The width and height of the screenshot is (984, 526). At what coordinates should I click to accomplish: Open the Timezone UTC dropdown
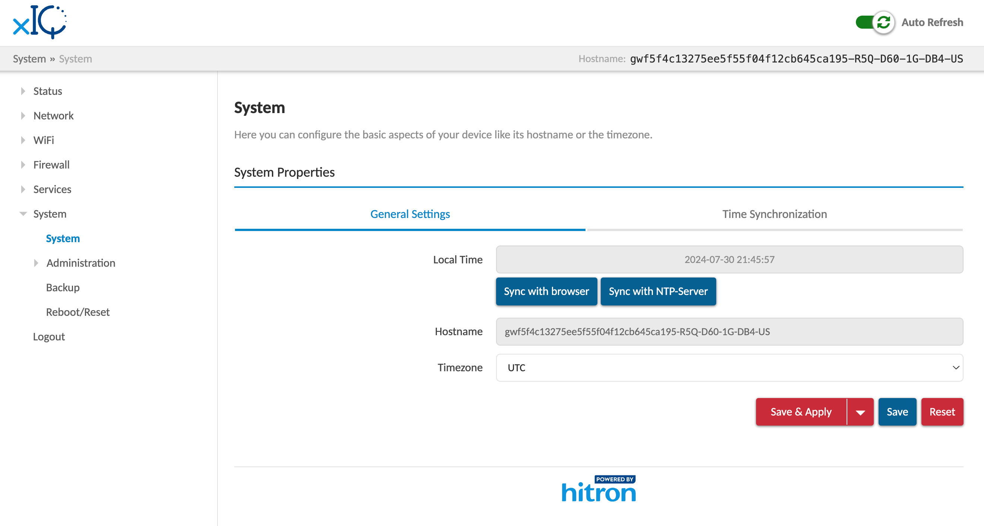[x=729, y=368]
